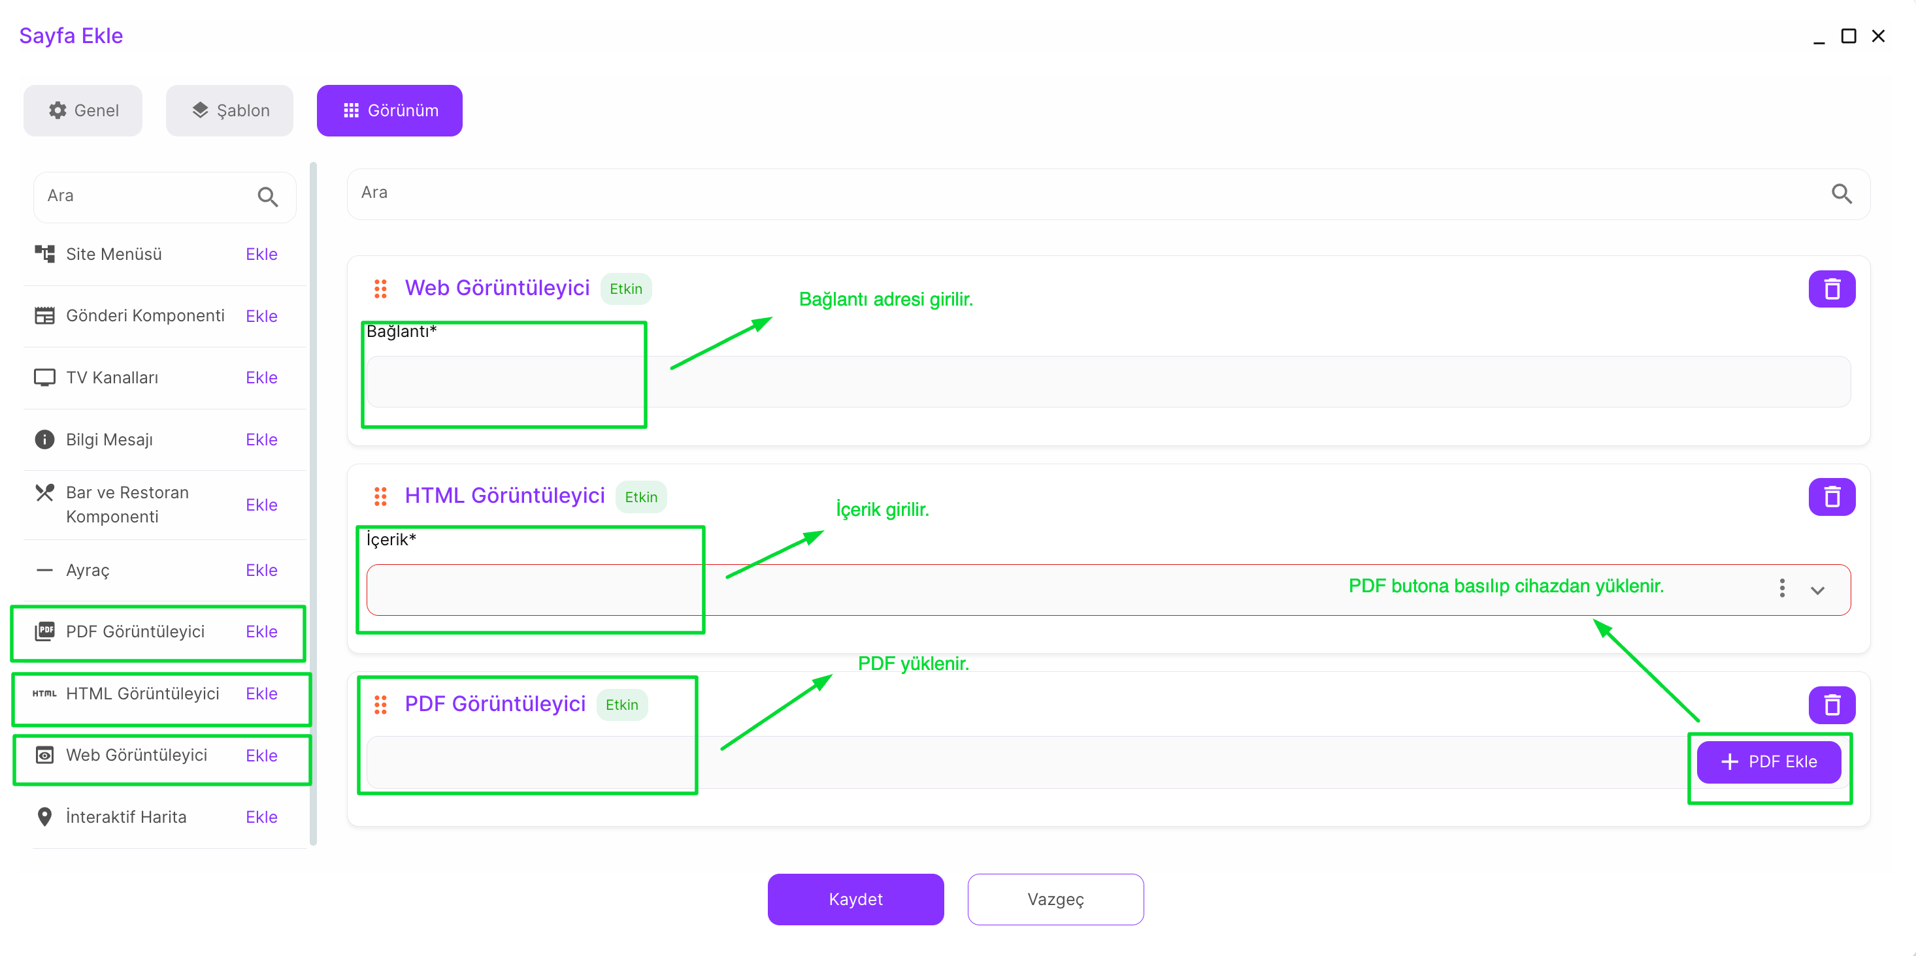Click the Bağlantı input field
1916x956 pixels.
coord(1108,381)
